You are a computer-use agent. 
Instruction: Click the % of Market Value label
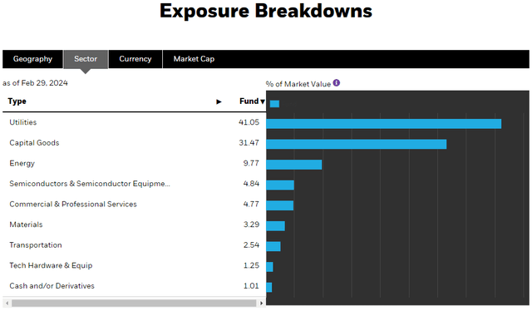coord(298,84)
